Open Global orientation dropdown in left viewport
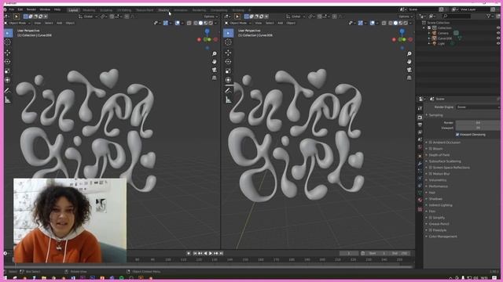This screenshot has height=282, width=503. tap(88, 16)
